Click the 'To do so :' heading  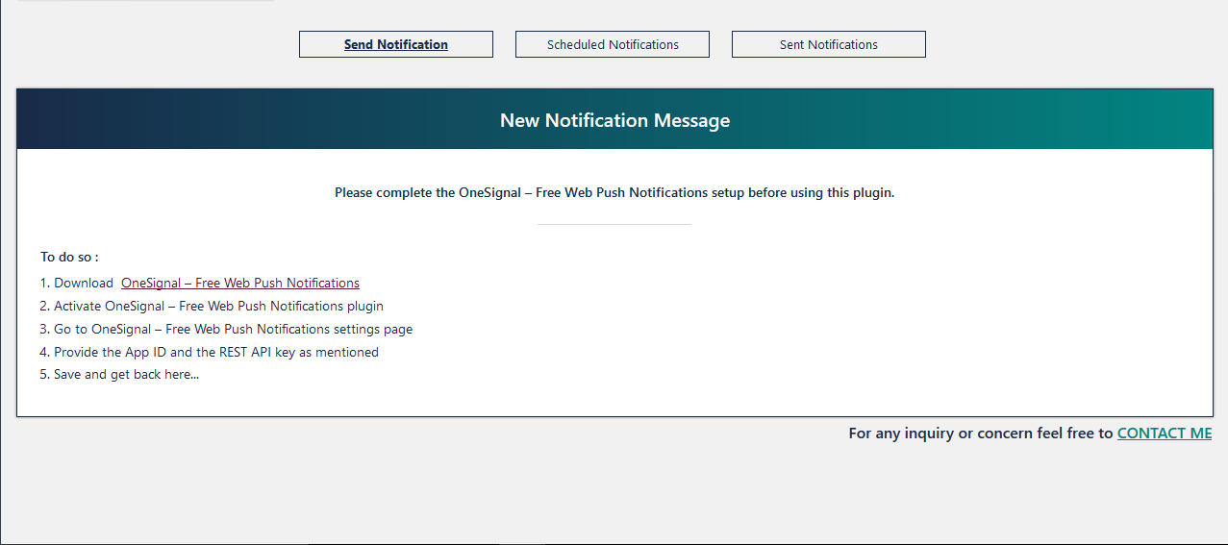(69, 257)
